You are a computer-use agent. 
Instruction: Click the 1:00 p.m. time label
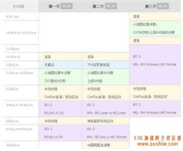12,65
